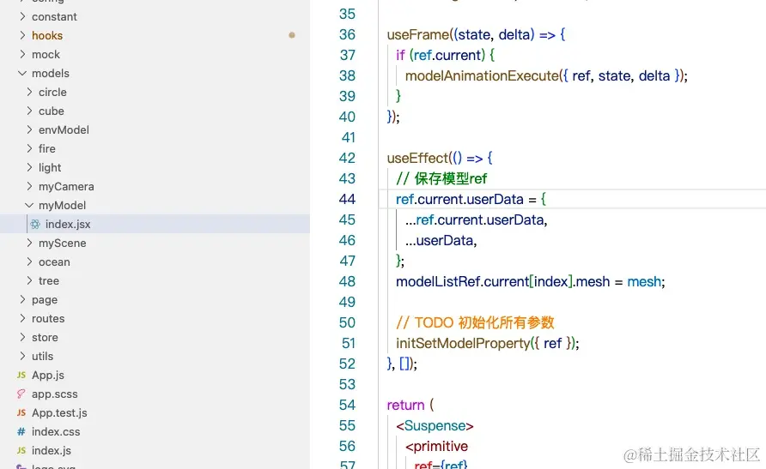Click the TODO 初始化所有参数 comment
766x469 pixels.
pos(475,322)
